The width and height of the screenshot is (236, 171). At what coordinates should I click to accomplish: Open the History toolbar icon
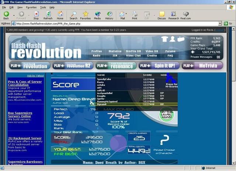[109, 15]
